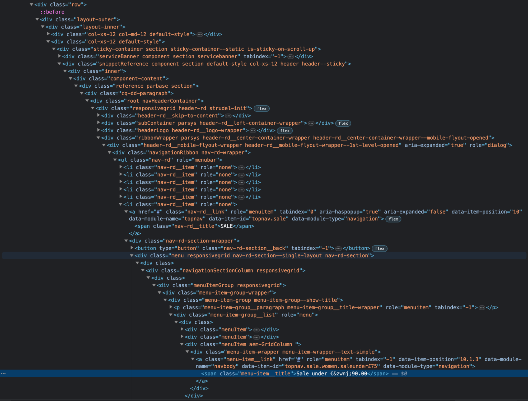Click flex badge on nav-rd__link anchor

(393, 219)
